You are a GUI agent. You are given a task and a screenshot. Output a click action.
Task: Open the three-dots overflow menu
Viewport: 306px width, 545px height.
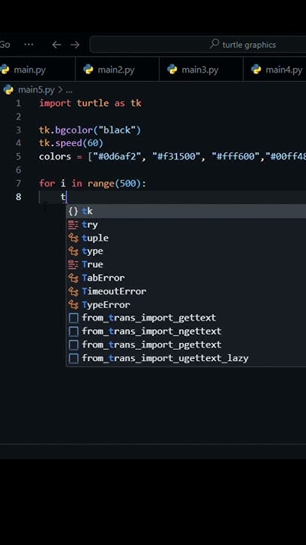pyautogui.click(x=29, y=45)
